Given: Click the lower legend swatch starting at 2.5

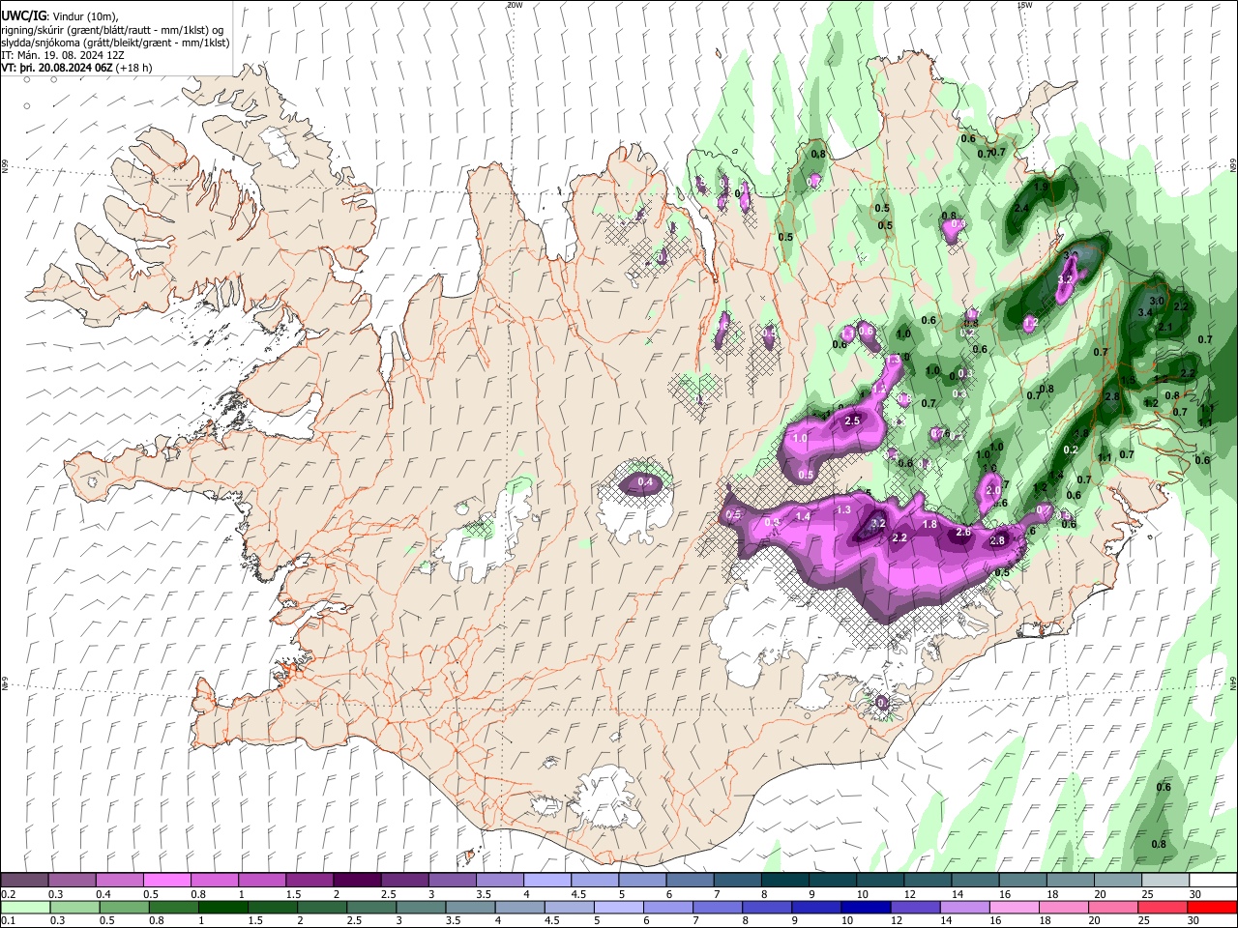Looking at the screenshot, I should coord(372,907).
